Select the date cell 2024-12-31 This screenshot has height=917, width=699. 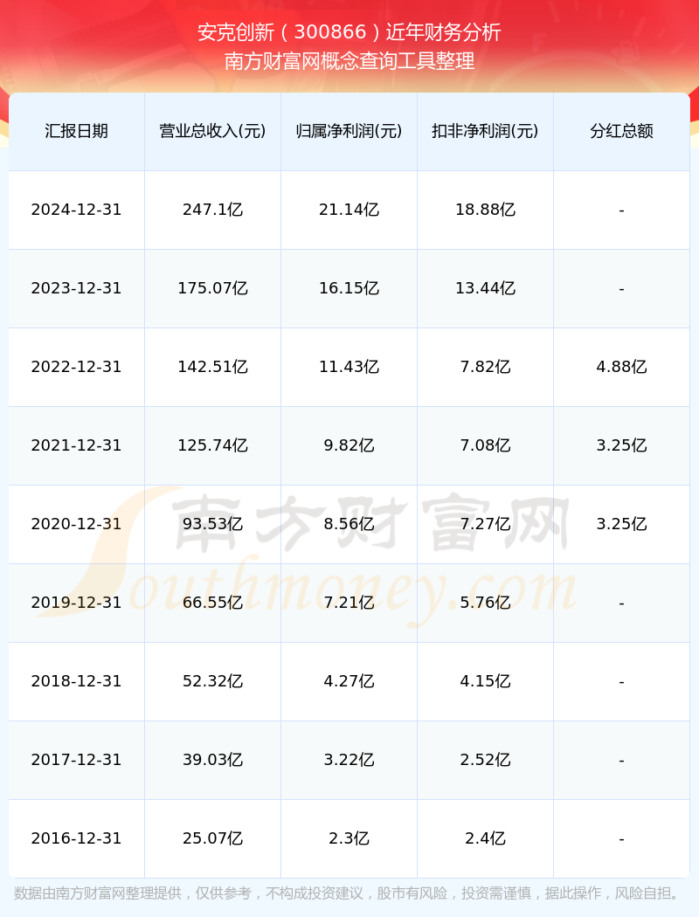click(x=76, y=210)
